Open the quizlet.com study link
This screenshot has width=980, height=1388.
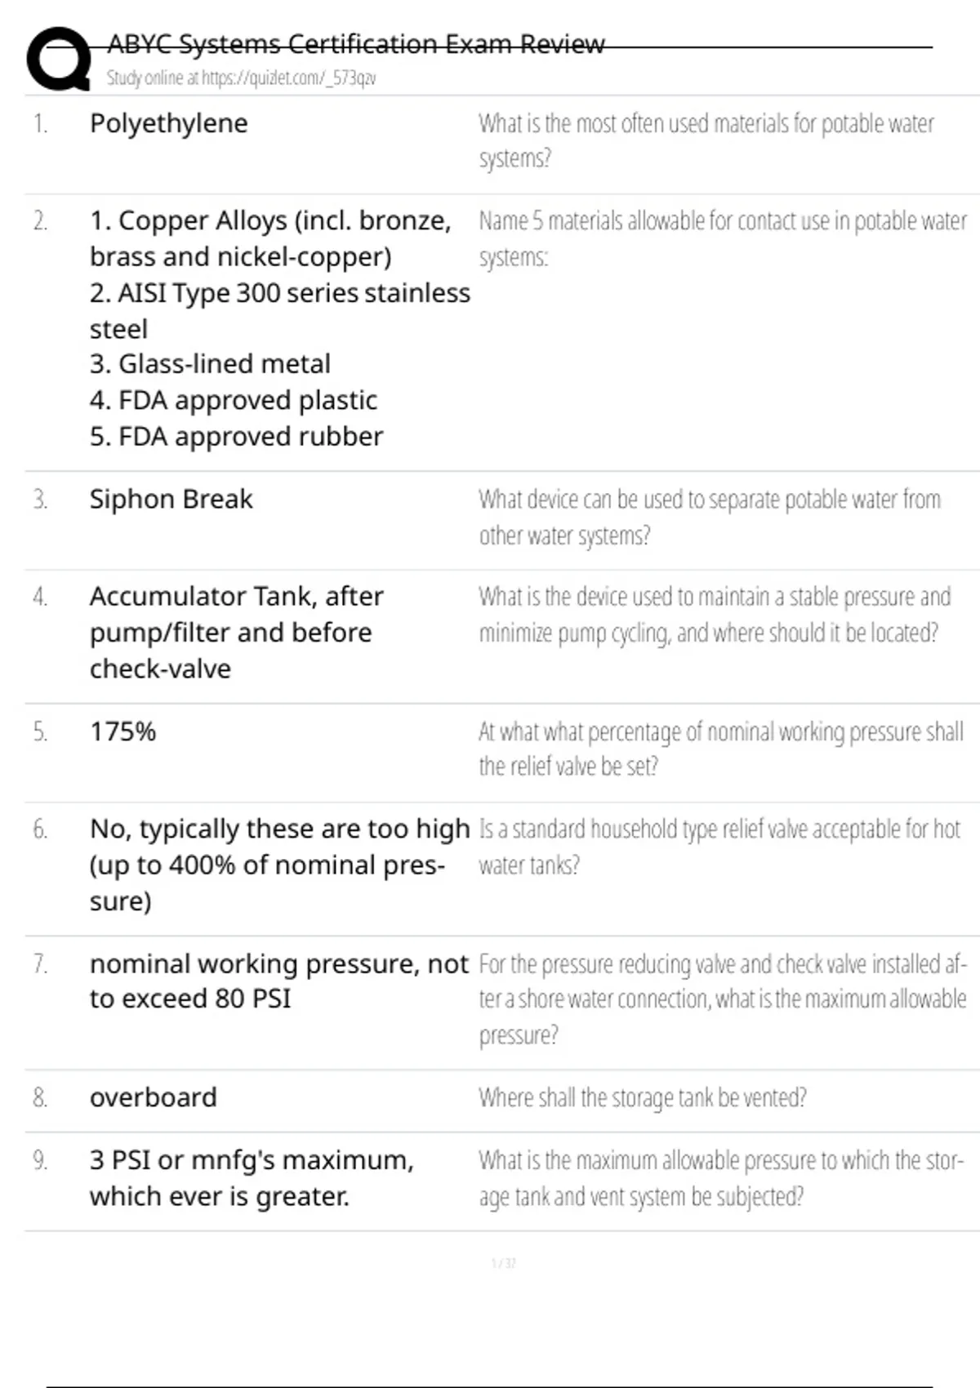(241, 78)
